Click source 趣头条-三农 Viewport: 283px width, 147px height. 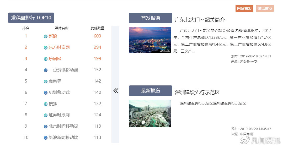249,62
